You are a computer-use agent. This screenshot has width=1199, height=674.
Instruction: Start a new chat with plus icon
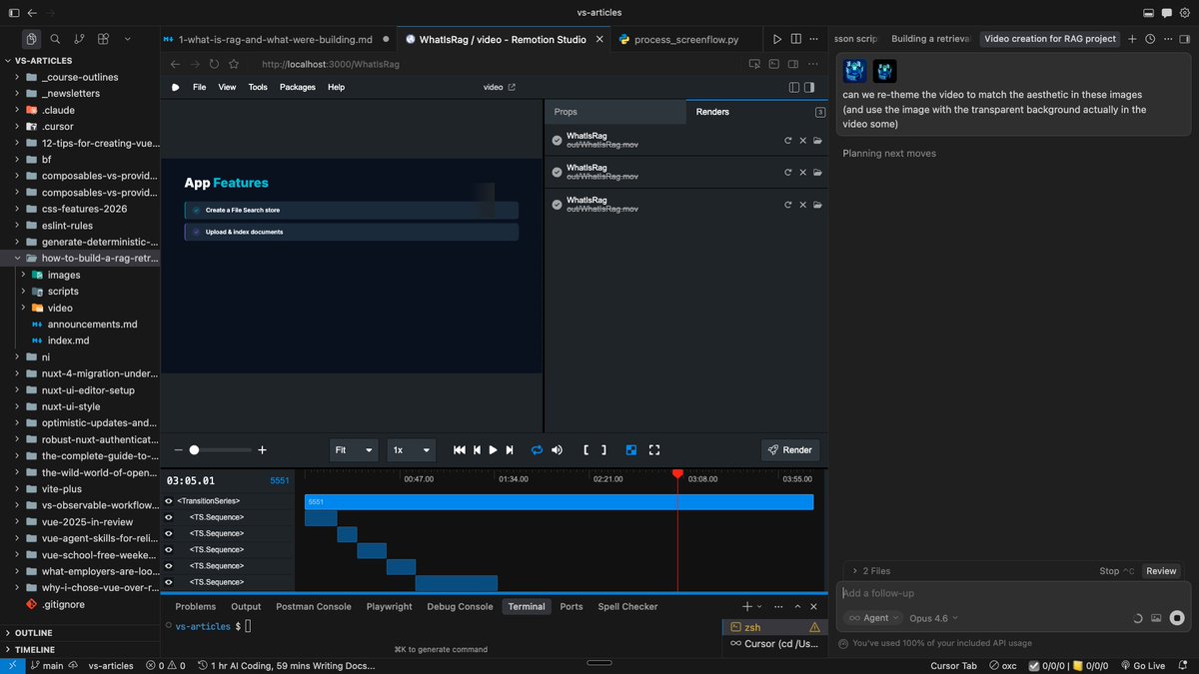[x=1132, y=39]
